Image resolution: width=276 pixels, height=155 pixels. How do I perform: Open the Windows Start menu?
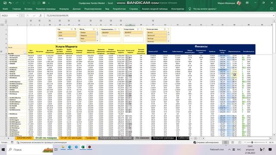tap(3, 149)
